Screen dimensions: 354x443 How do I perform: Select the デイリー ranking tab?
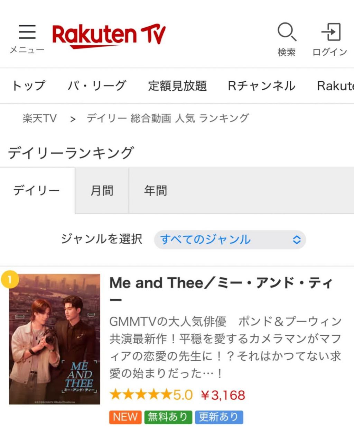[x=37, y=191]
